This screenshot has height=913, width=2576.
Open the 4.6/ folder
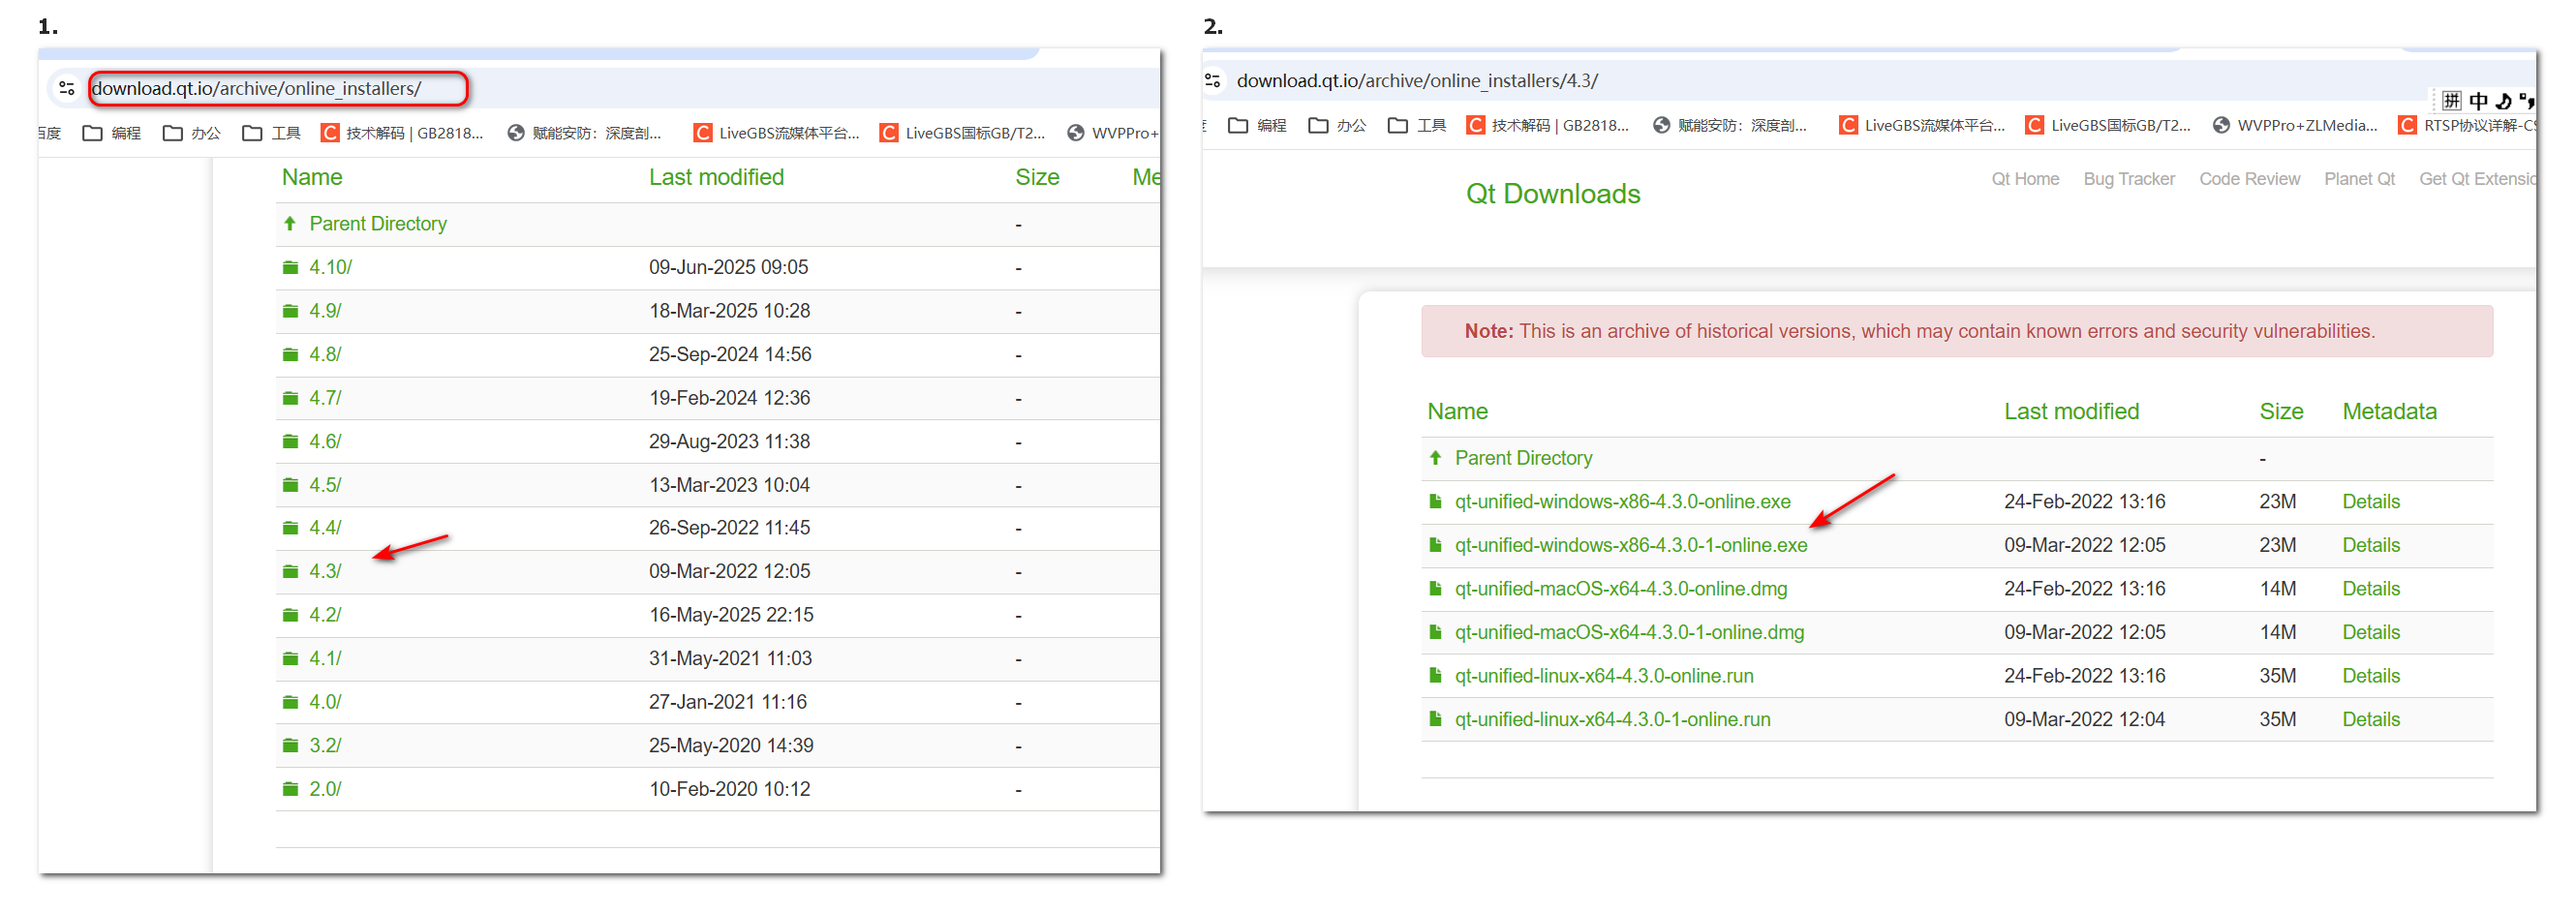[325, 441]
